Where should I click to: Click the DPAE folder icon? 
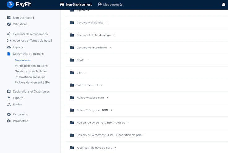coord(72,60)
